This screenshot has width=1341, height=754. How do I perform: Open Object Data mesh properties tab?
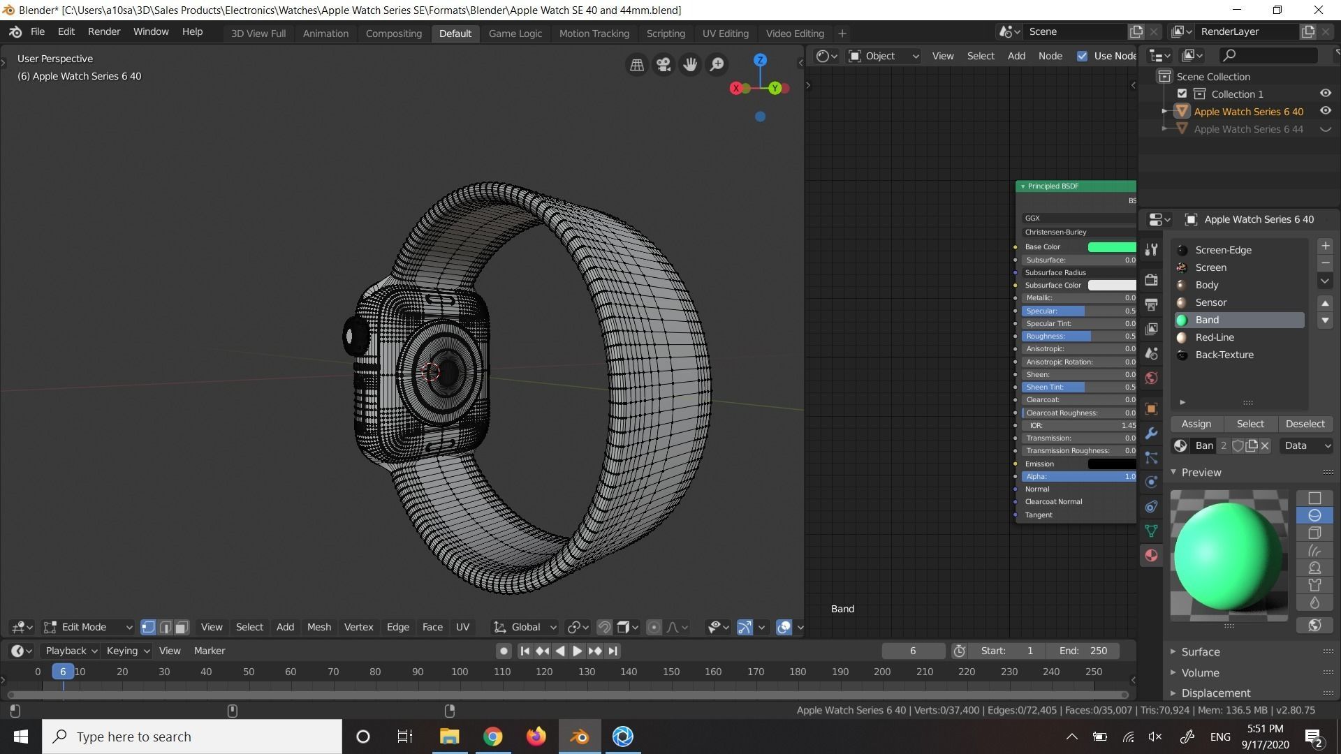pos(1152,531)
